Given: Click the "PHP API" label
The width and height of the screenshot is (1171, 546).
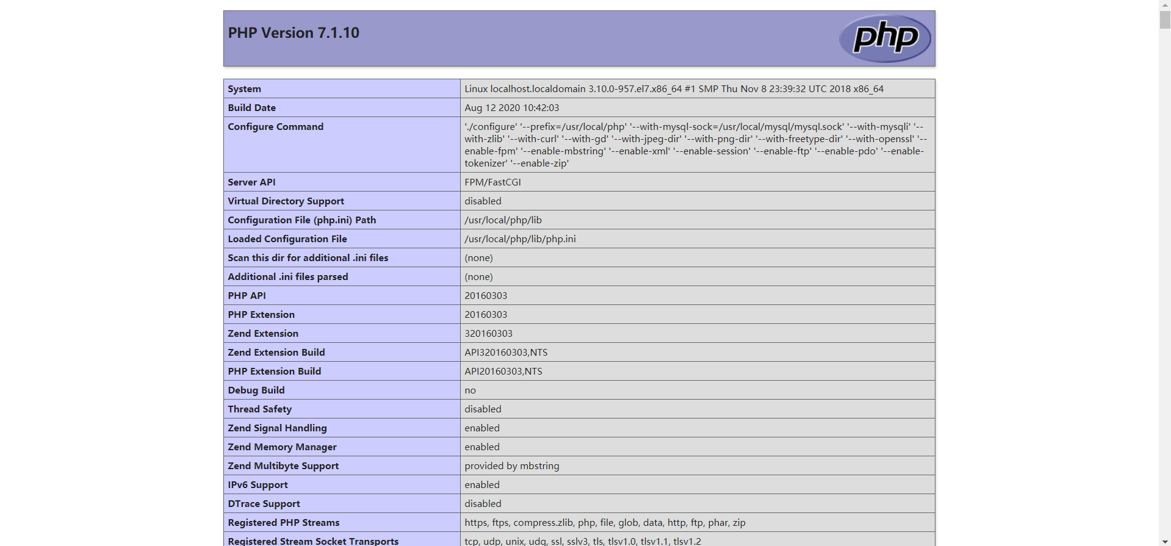Looking at the screenshot, I should pos(247,296).
